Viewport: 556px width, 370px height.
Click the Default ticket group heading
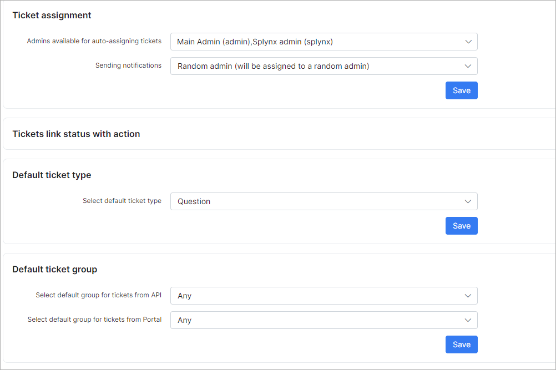pos(54,269)
